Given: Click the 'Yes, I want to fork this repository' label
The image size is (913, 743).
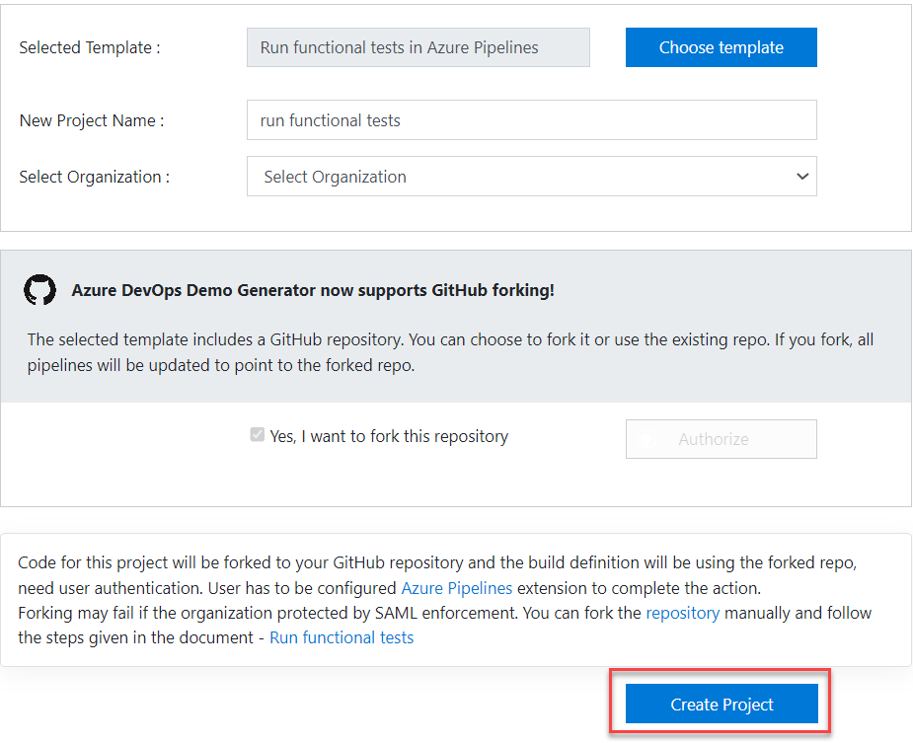Looking at the screenshot, I should click(389, 436).
